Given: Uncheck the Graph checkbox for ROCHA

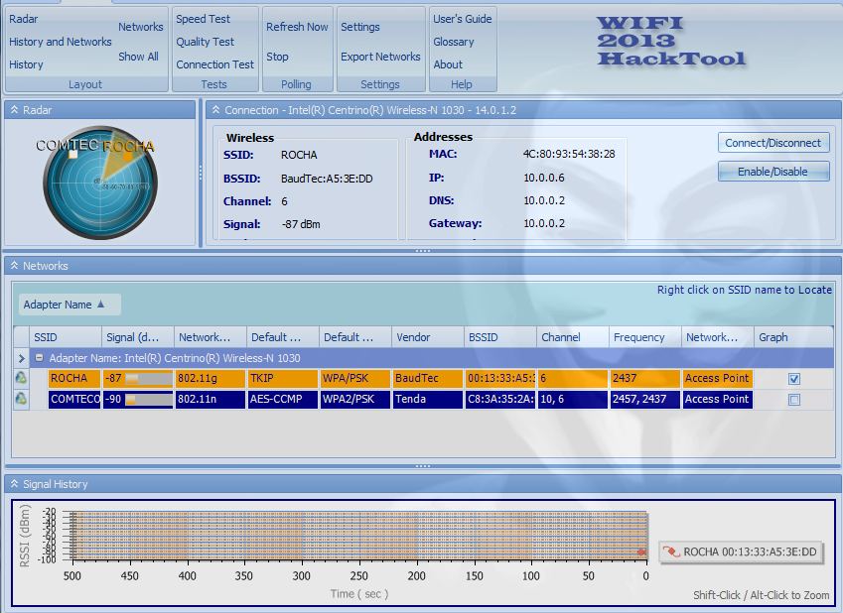Looking at the screenshot, I should click(793, 379).
